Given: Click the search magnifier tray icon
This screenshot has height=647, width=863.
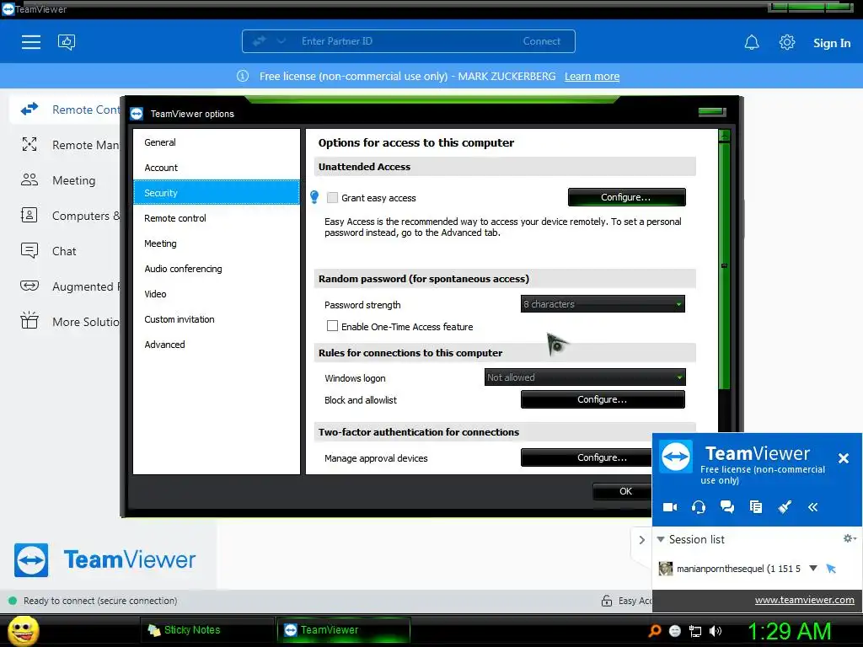Looking at the screenshot, I should click(x=654, y=631).
